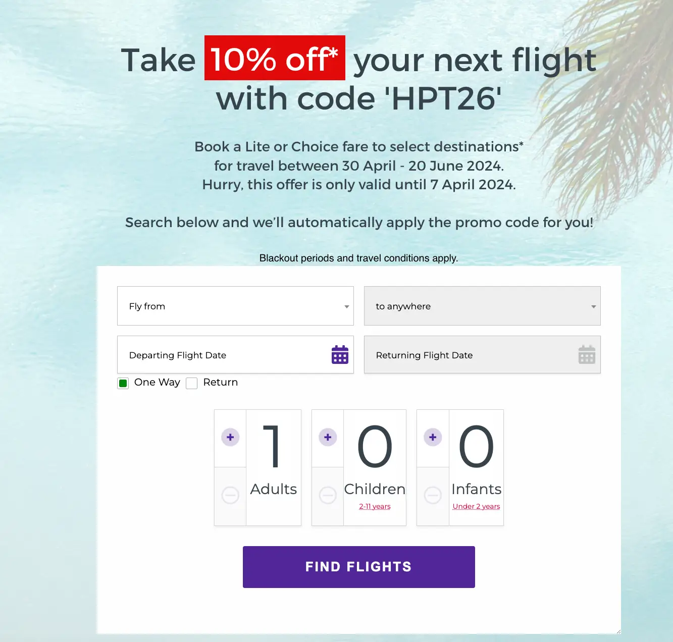The width and height of the screenshot is (673, 642).
Task: Add an infant with the infants plus icon
Action: 432,437
